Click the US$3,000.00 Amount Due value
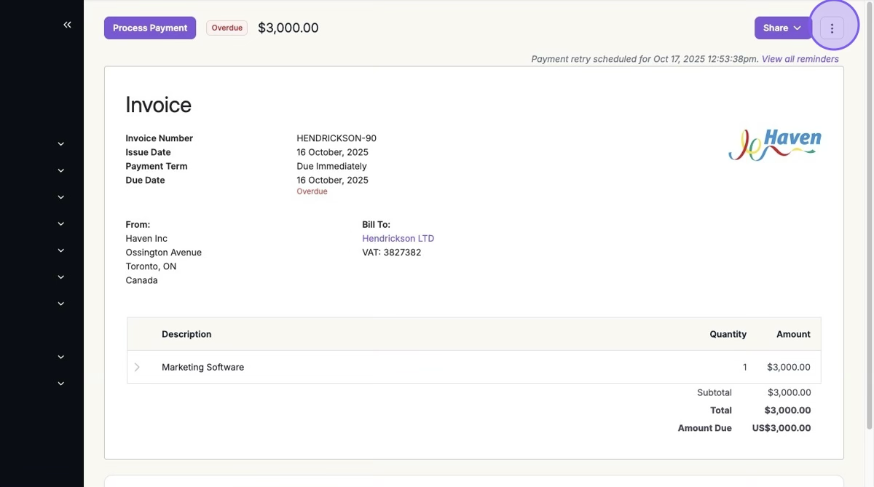 (781, 428)
